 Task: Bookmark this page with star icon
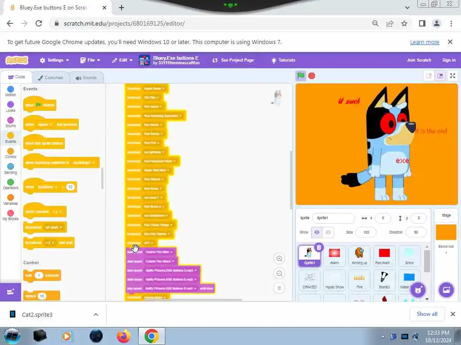pyautogui.click(x=404, y=23)
